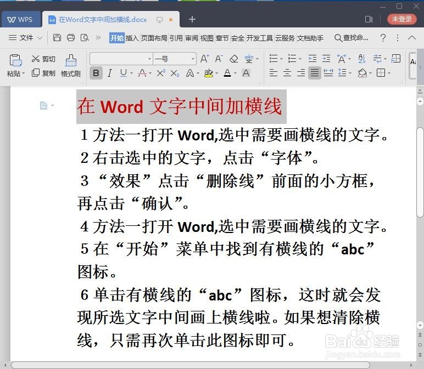
Task: Click the Increase Indent icon
Action: [326, 59]
